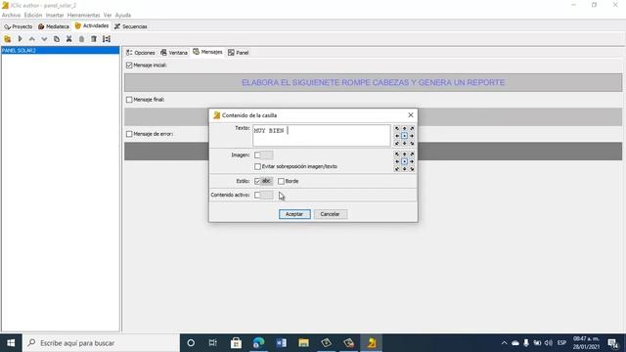The height and width of the screenshot is (352, 626).
Task: Align text to middle-right in Texto grid
Action: [412, 136]
